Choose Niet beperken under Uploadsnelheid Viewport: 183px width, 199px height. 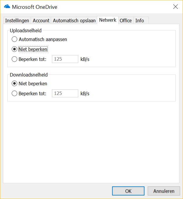pyautogui.click(x=14, y=49)
